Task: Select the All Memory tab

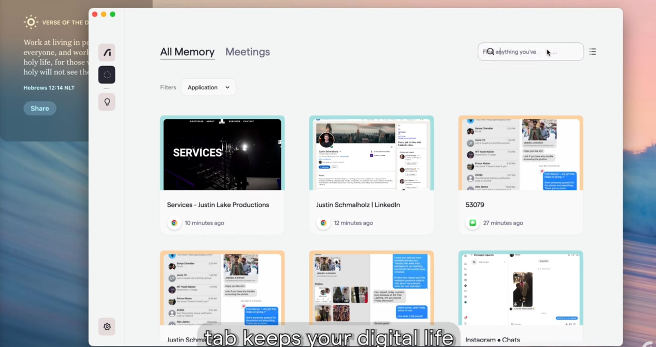Action: click(187, 52)
